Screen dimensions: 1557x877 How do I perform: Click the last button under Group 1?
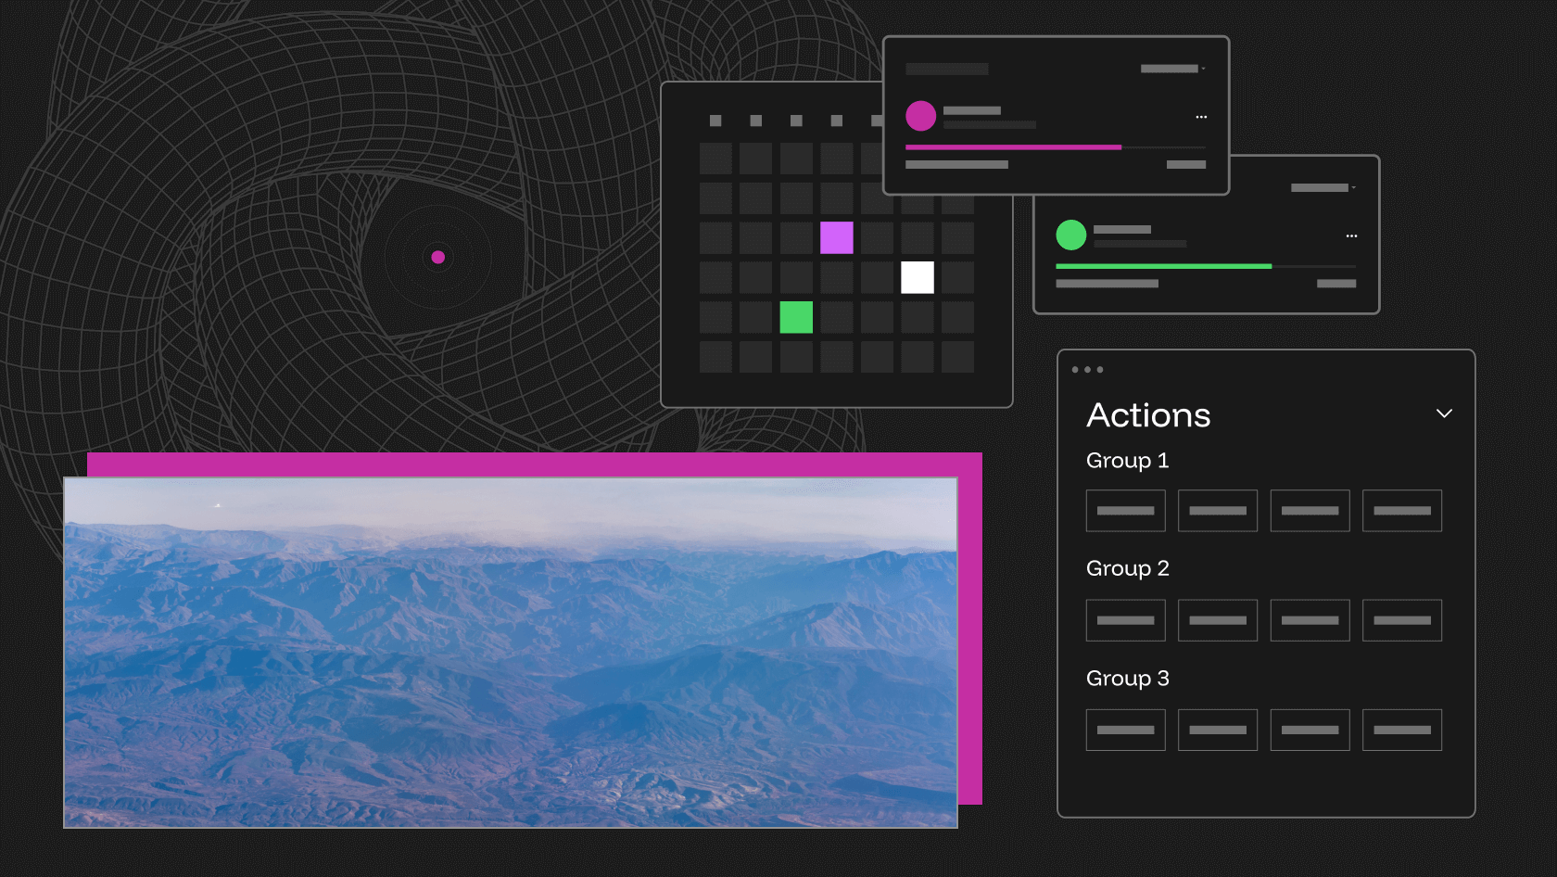tap(1401, 511)
